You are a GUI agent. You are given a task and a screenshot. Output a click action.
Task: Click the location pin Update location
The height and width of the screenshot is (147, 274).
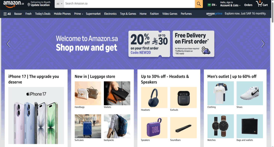(39, 4)
